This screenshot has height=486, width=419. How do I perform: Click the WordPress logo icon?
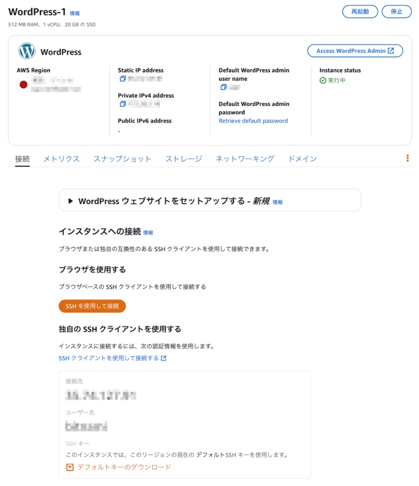click(27, 51)
